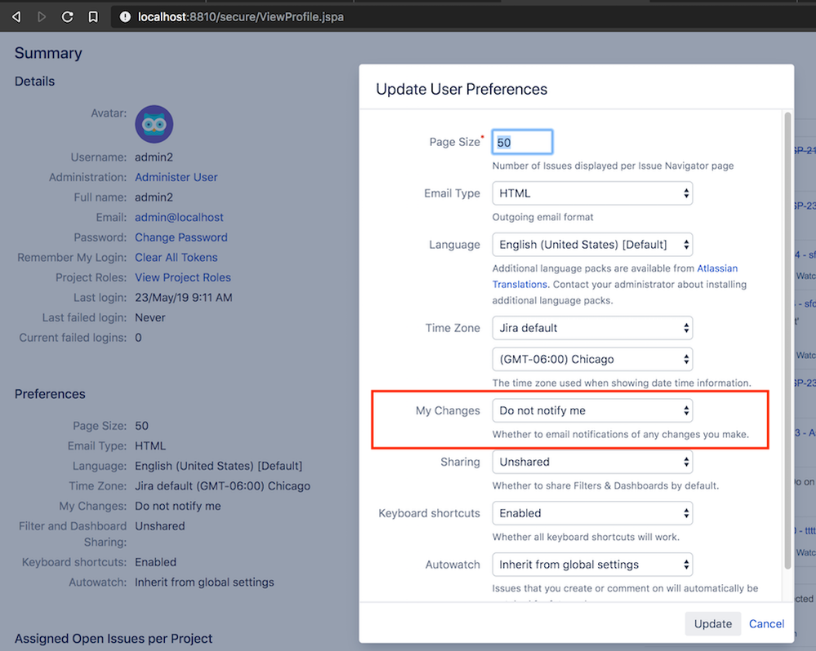Open the Autowatch dropdown
The height and width of the screenshot is (651, 816).
click(x=592, y=565)
